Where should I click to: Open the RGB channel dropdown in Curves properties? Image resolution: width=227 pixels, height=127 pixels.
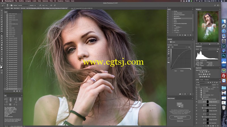click(178, 47)
